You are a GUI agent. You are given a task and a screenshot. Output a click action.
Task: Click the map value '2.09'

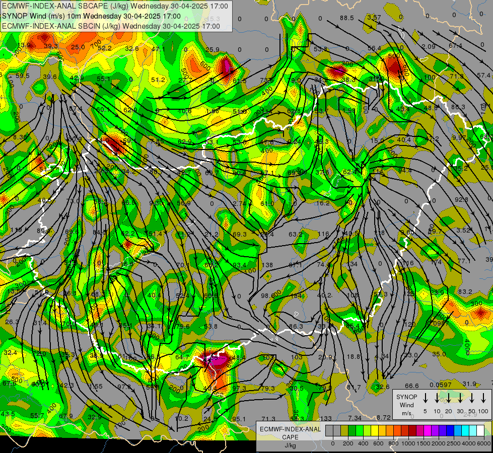(x=429, y=46)
